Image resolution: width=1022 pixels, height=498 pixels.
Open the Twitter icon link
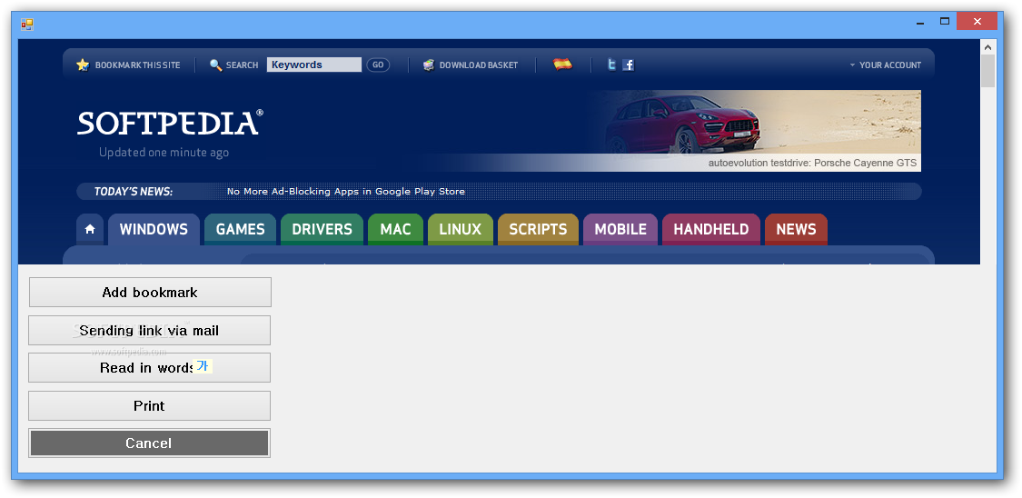click(x=611, y=65)
